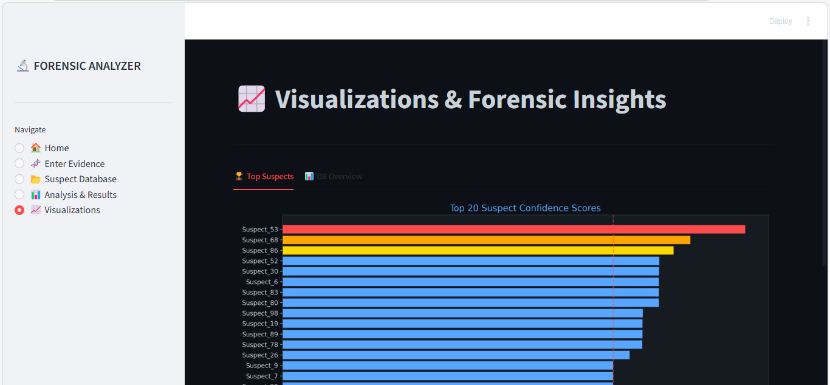Click the Suspect_9 axis label
The image size is (830, 385).
click(x=262, y=366)
